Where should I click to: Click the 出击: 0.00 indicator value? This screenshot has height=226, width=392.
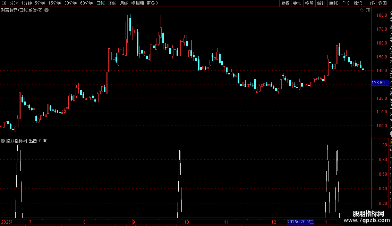[38, 141]
